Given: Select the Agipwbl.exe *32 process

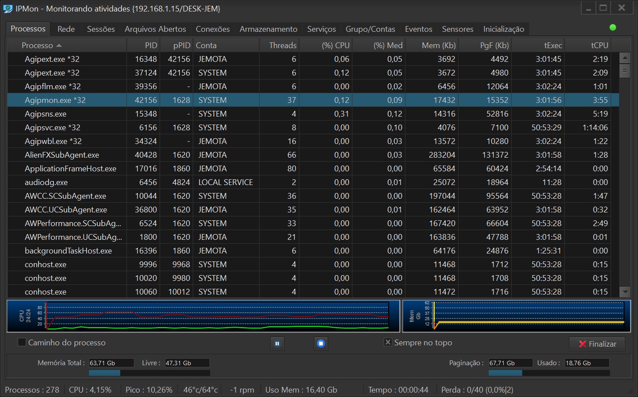Looking at the screenshot, I should pyautogui.click(x=313, y=141).
